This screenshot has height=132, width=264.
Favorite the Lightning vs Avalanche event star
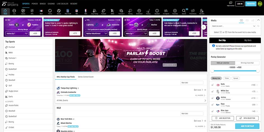(205, 90)
